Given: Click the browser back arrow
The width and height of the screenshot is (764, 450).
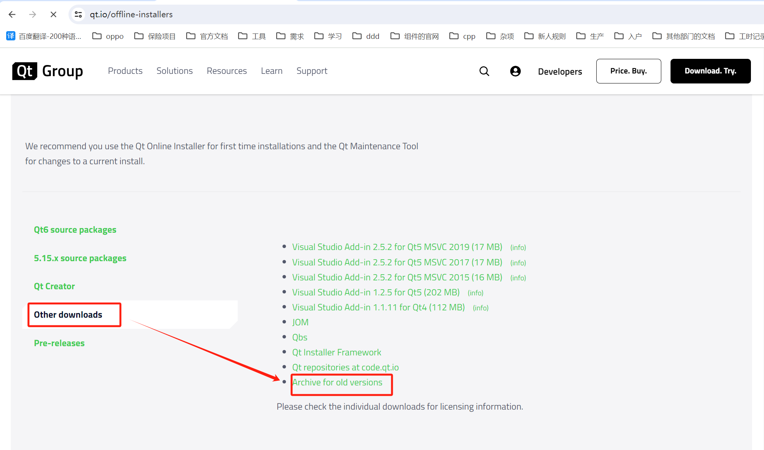Looking at the screenshot, I should (12, 15).
